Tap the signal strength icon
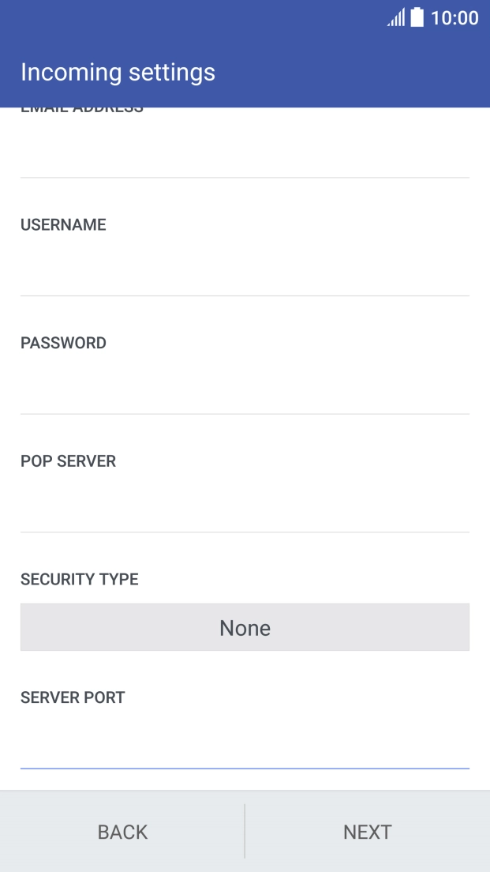The height and width of the screenshot is (872, 490). coord(395,18)
